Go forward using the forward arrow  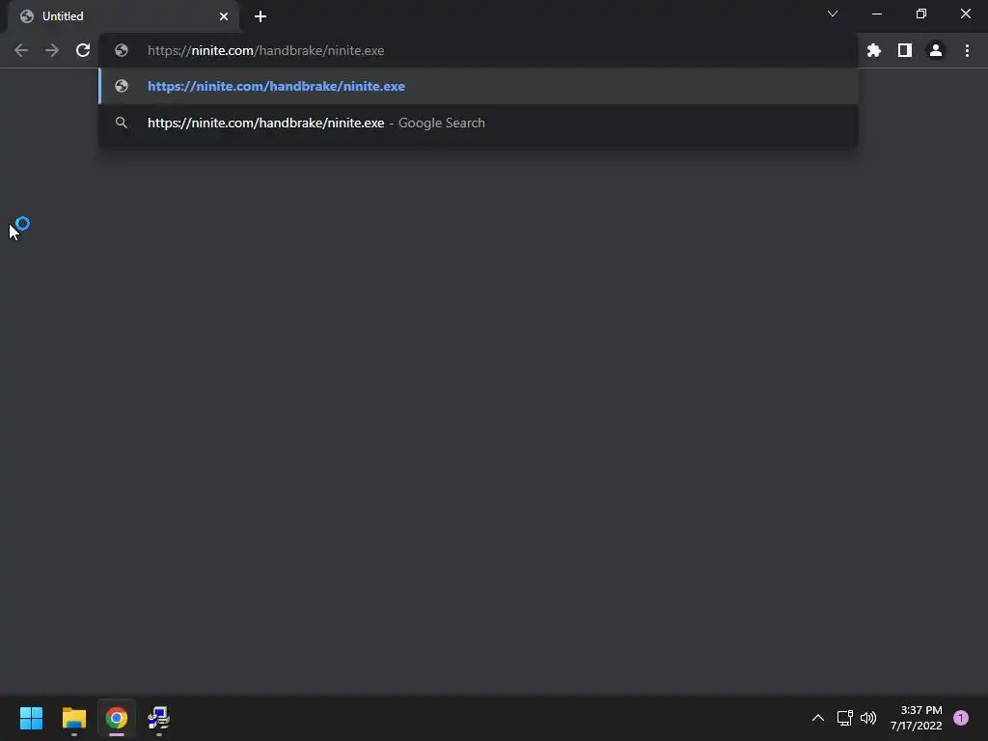(52, 50)
